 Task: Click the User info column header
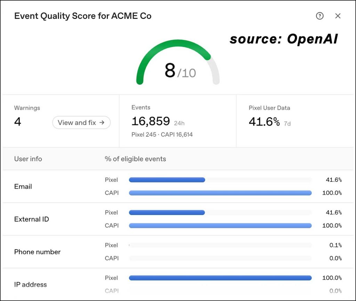click(x=28, y=159)
